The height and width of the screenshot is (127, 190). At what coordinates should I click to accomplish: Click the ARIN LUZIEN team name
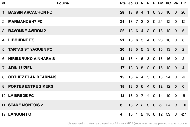pos(20,68)
